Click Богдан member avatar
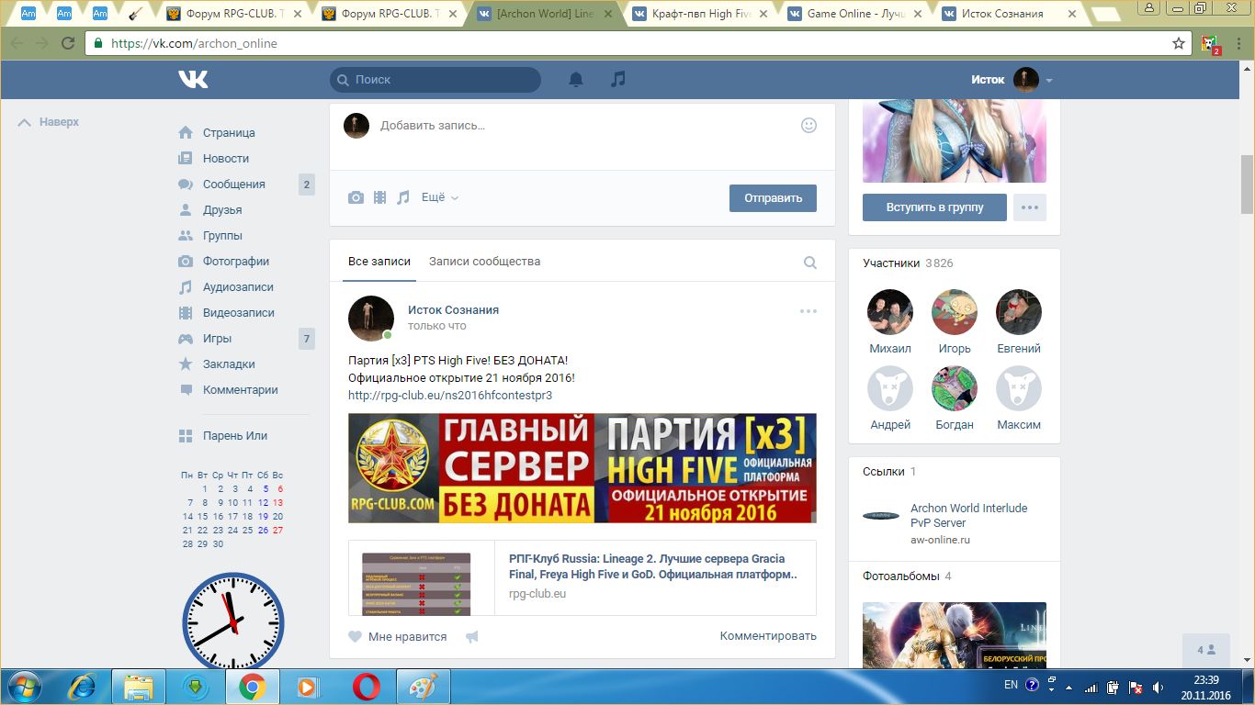 (x=955, y=388)
